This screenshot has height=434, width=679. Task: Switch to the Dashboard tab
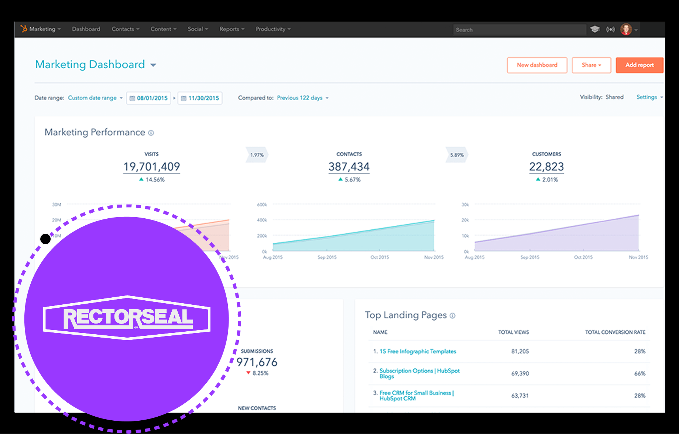click(86, 29)
